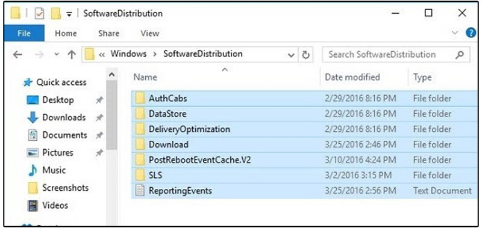Switch to the View ribbon tab
Screen dimensions: 482x228
[149, 33]
